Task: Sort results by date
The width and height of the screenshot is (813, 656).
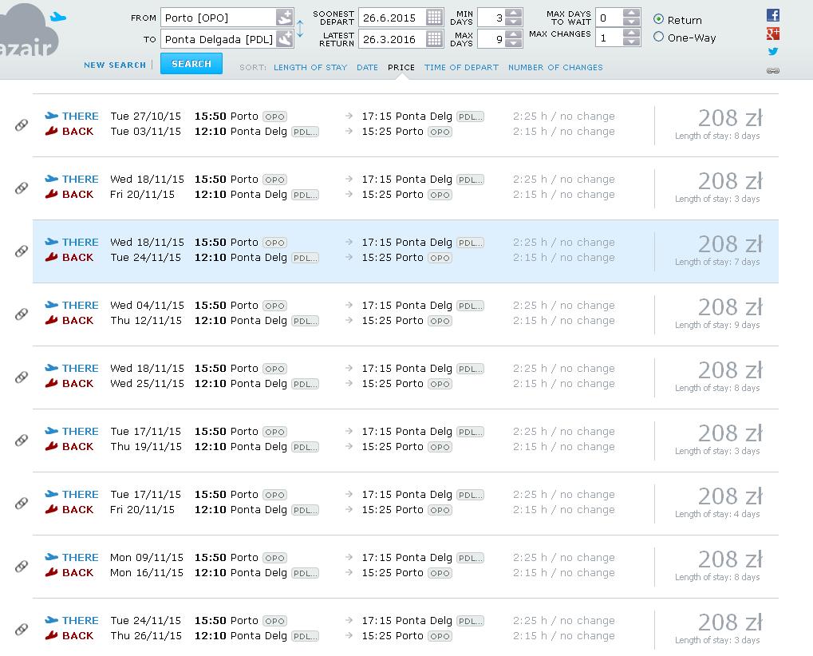Action: coord(367,67)
